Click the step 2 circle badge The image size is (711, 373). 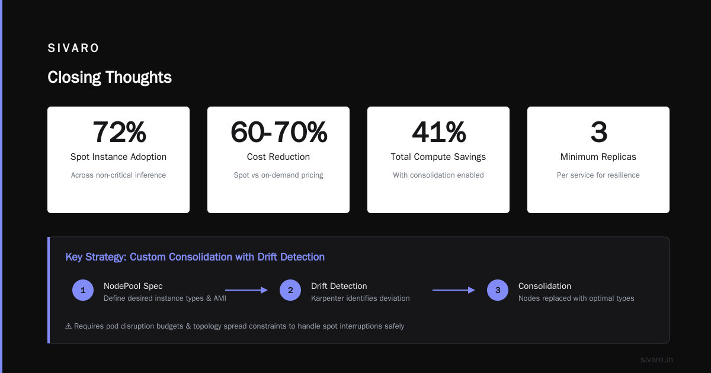(x=290, y=290)
